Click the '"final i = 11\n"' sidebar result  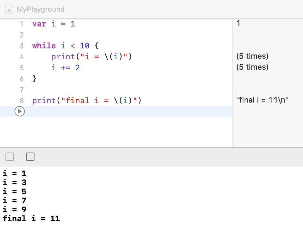coord(262,100)
